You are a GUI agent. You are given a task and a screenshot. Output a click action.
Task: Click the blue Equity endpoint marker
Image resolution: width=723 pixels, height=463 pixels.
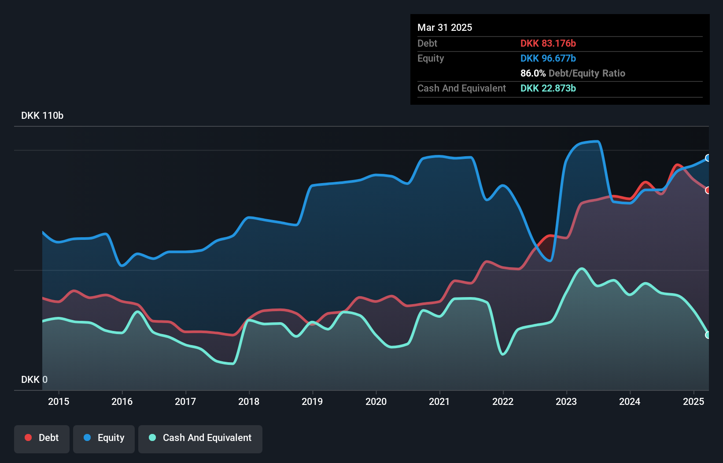point(708,158)
